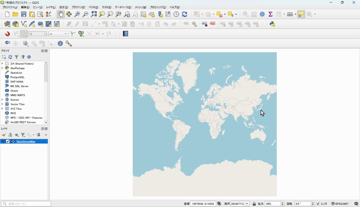This screenshot has width=360, height=207.
Task: Toggle the scale lock icon
Action: tap(254, 204)
